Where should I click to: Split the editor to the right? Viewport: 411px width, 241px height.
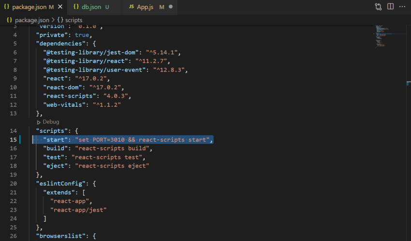(x=390, y=7)
